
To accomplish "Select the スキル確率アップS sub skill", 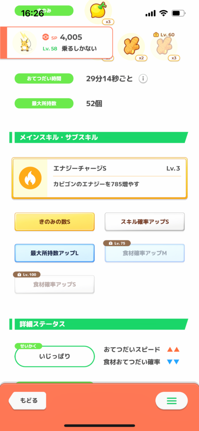I will pos(145,221).
